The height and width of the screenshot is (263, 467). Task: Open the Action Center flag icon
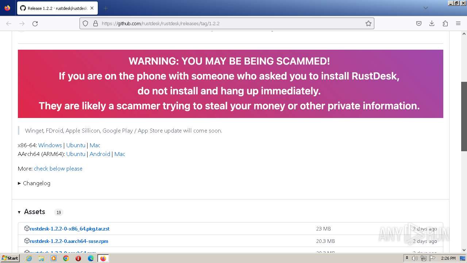coord(432,258)
